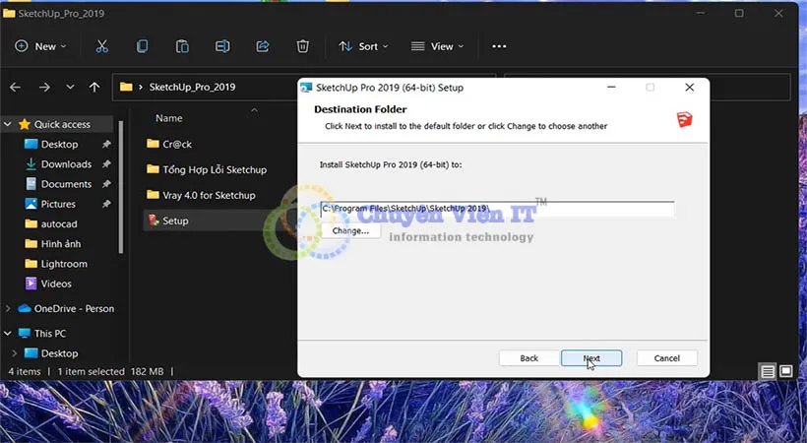Open the New dropdown menu
The width and height of the screenshot is (807, 443).
[x=41, y=46]
